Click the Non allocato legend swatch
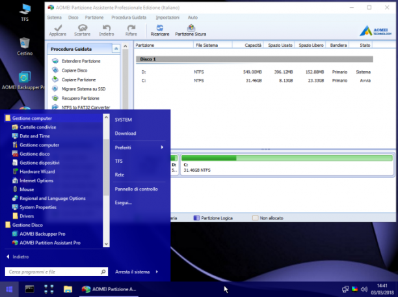This screenshot has width=398, height=297. (255, 218)
